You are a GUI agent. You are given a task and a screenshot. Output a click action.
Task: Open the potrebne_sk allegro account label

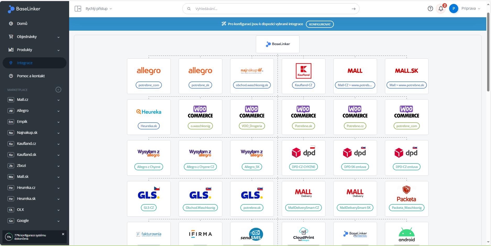200,85
